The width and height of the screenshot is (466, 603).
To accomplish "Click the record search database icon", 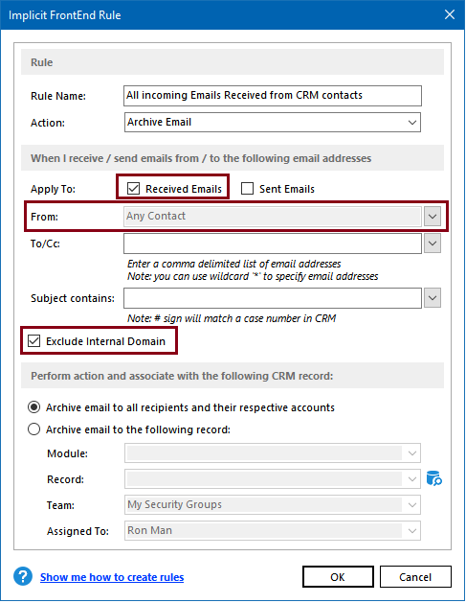I will tap(434, 478).
